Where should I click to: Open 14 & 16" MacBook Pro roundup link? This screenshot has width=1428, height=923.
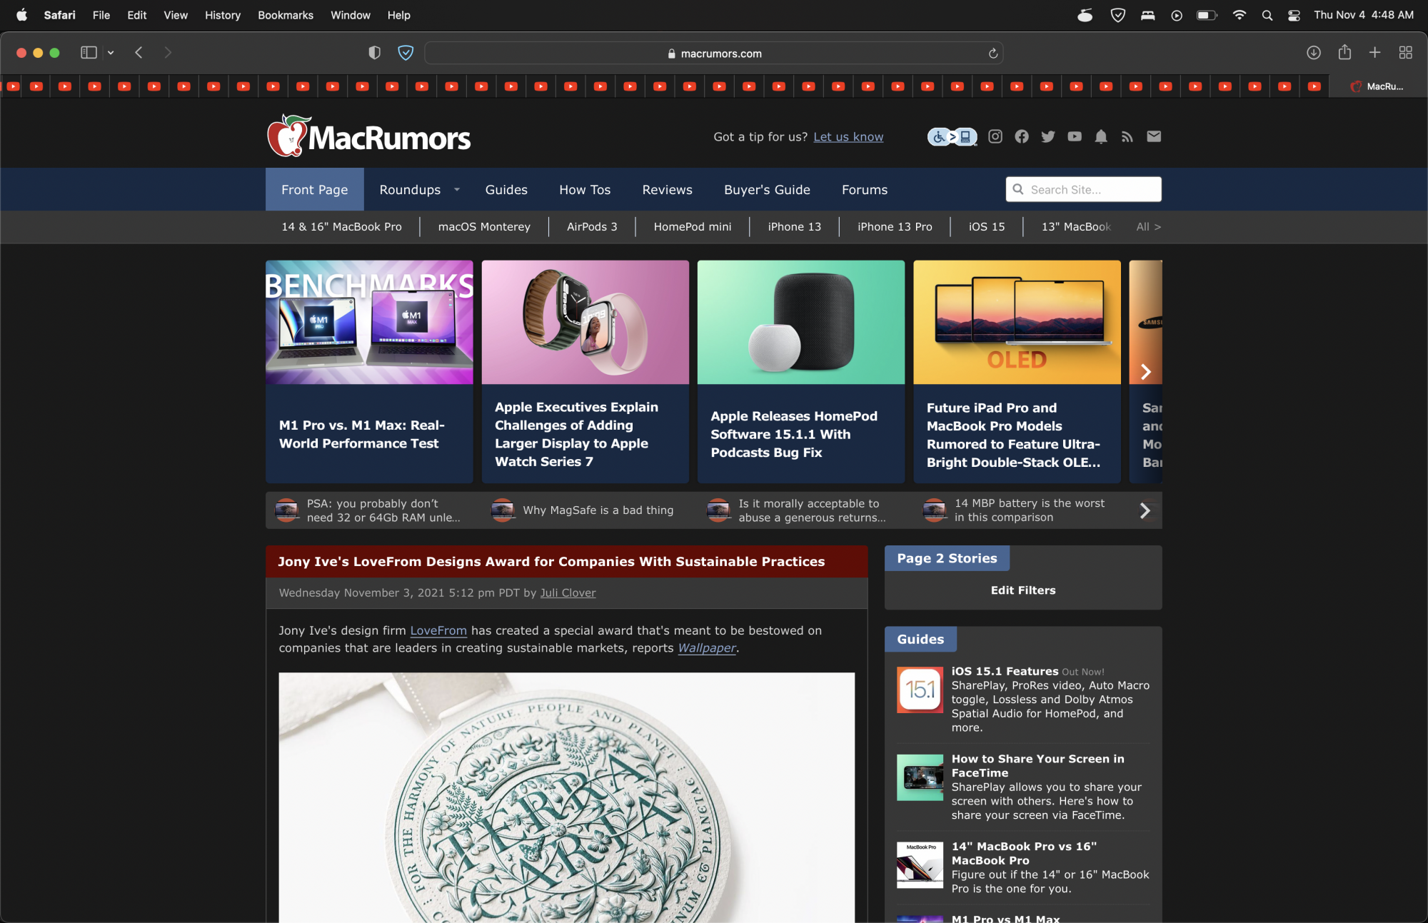pos(341,227)
